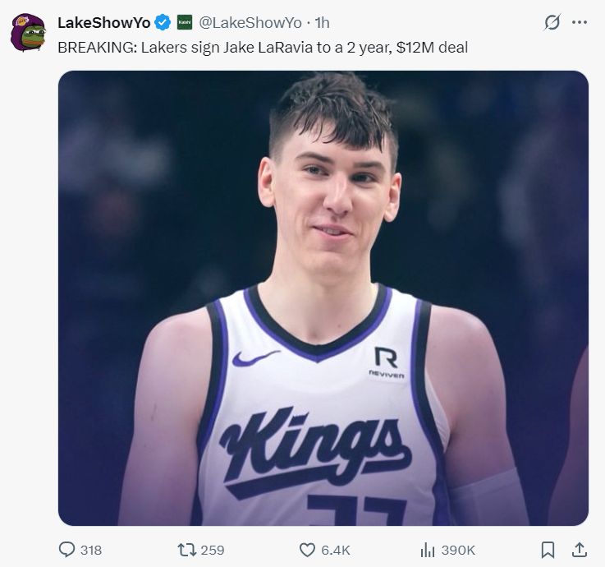Viewport: 605px width, 567px height.
Task: Open the Kings jersey player photo
Action: [x=323, y=297]
